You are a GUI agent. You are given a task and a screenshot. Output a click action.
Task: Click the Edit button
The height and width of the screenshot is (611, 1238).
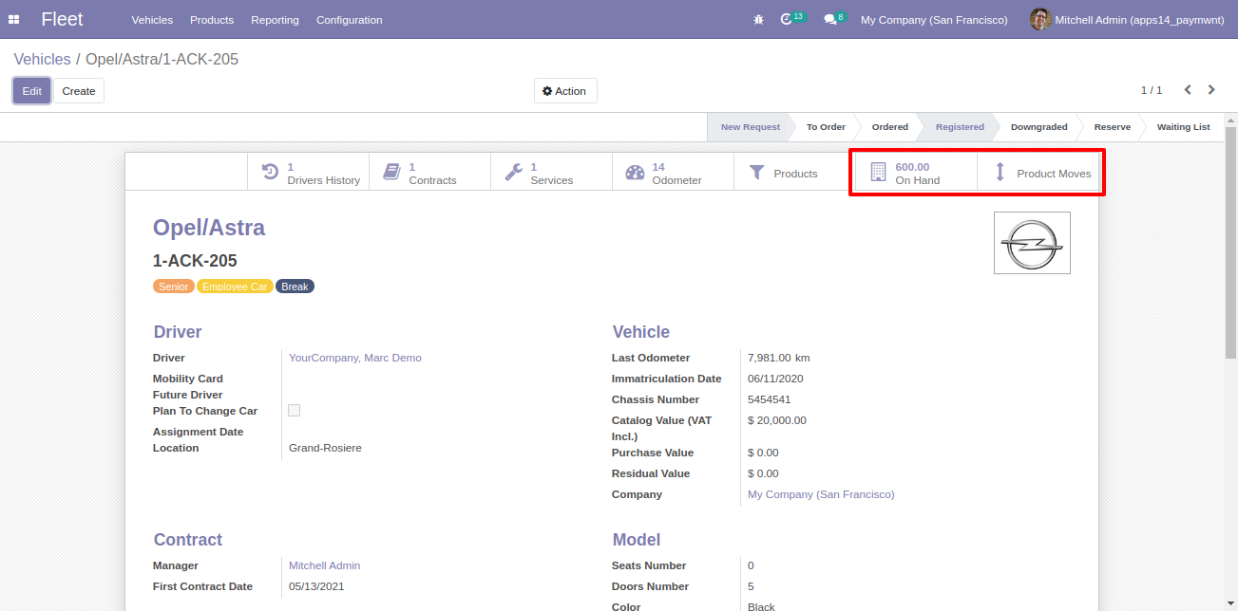31,91
